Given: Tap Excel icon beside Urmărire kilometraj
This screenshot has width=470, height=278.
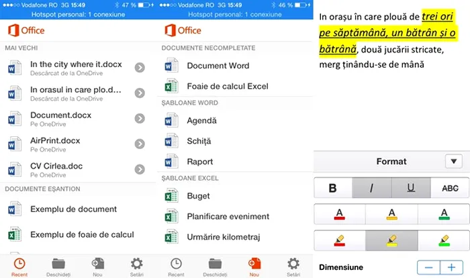Looking at the screenshot, I should [x=171, y=237].
